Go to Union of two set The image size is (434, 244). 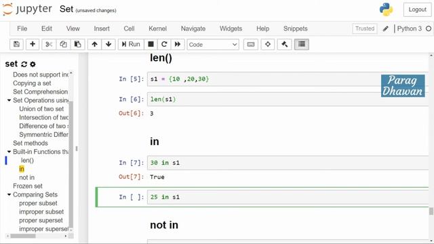click(41, 108)
